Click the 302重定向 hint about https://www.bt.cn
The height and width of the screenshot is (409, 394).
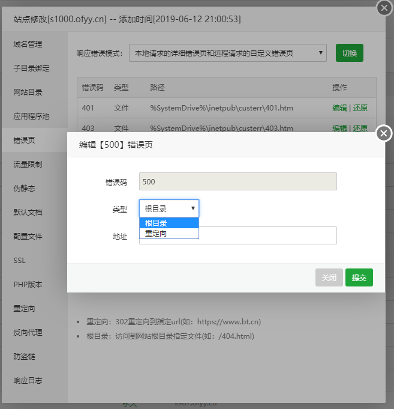click(x=174, y=322)
